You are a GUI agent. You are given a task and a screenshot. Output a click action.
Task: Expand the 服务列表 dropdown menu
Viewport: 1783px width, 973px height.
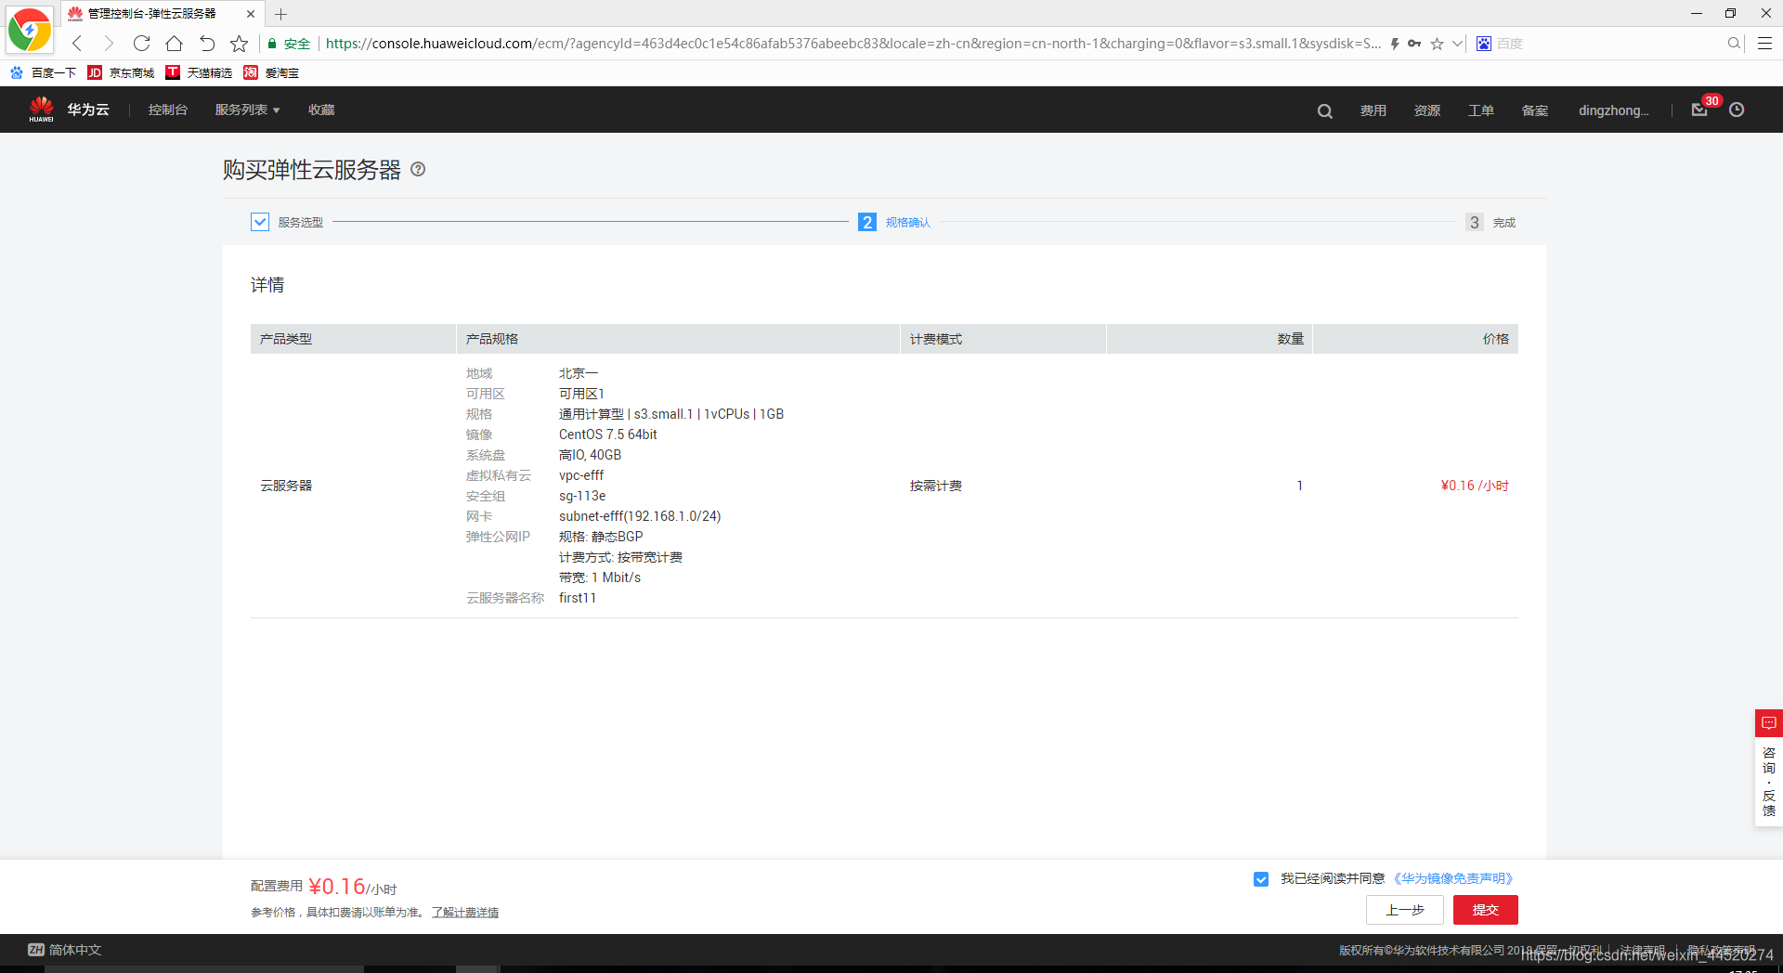(248, 110)
